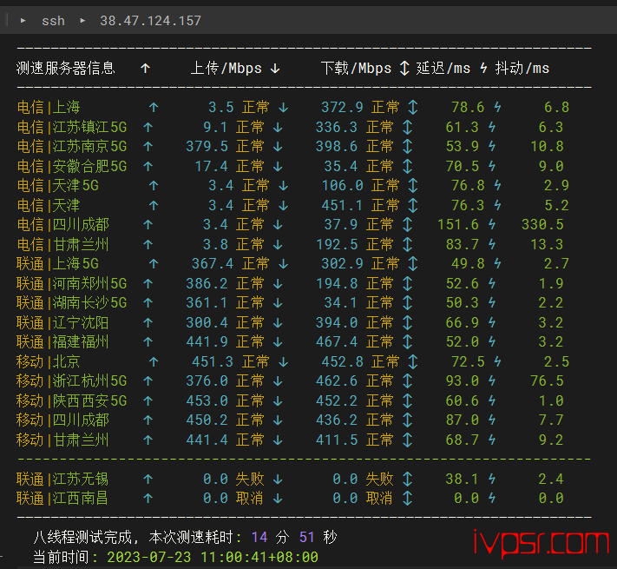
Task: Click the elapsed minutes value 14
Action: click(259, 537)
